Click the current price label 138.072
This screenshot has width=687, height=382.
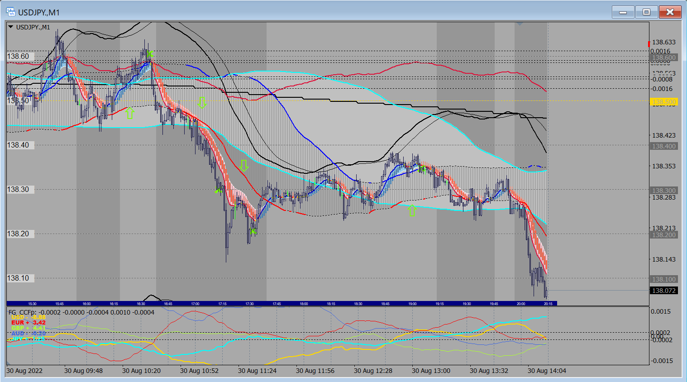point(663,291)
